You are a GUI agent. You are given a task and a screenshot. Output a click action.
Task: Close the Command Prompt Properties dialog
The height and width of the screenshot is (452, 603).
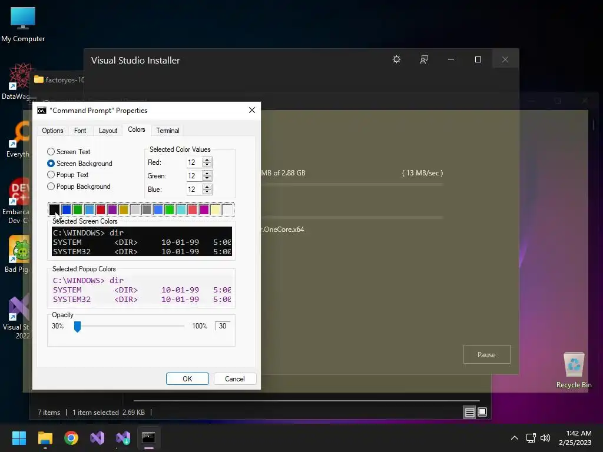click(x=252, y=110)
